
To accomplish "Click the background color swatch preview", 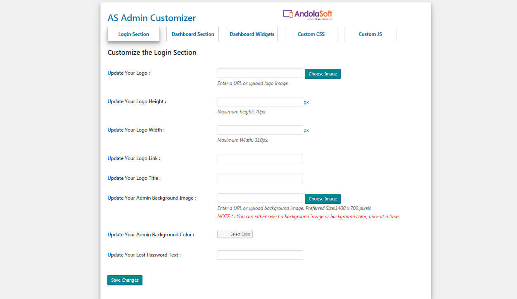I will 223,234.
